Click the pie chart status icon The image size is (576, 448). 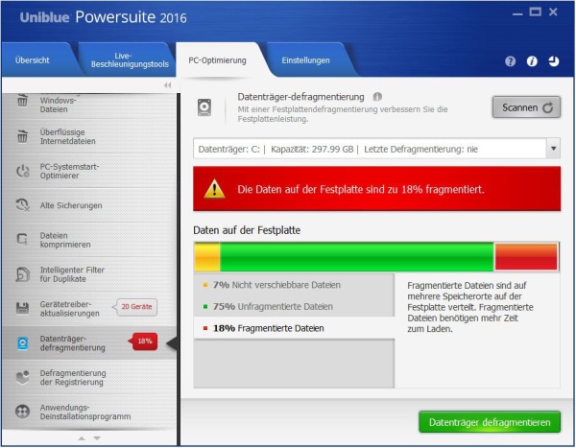554,61
